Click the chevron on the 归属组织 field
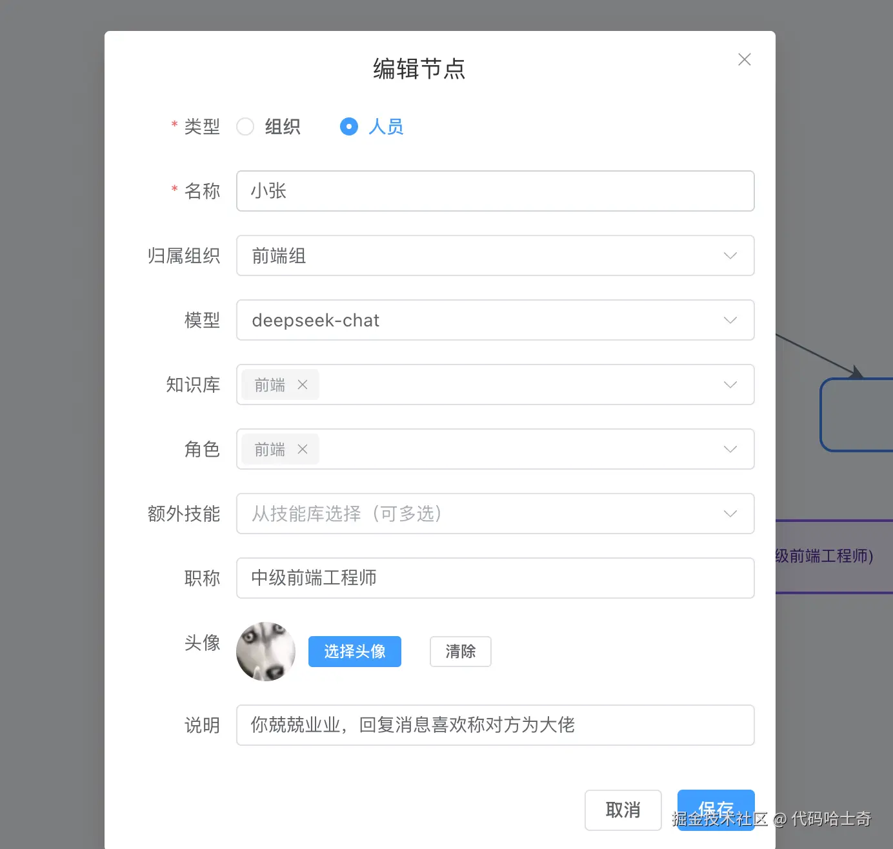This screenshot has width=893, height=849. pyautogui.click(x=730, y=255)
